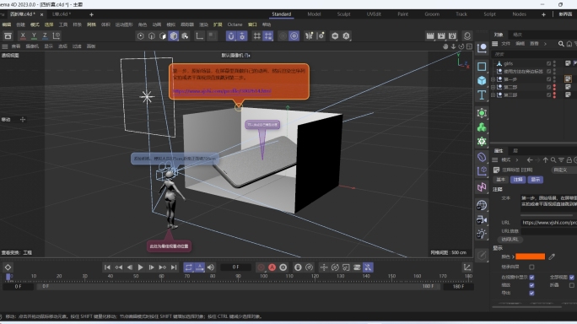Click the color eyedropper icon
577x324 pixels.
(x=552, y=256)
